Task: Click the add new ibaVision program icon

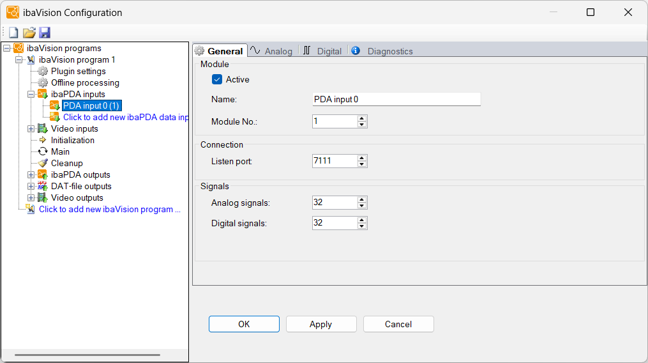Action: (x=31, y=209)
